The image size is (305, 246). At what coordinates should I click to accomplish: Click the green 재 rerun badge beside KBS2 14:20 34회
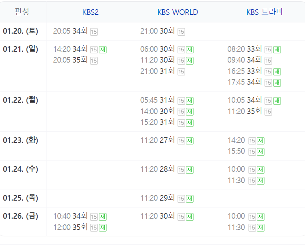[103, 50]
